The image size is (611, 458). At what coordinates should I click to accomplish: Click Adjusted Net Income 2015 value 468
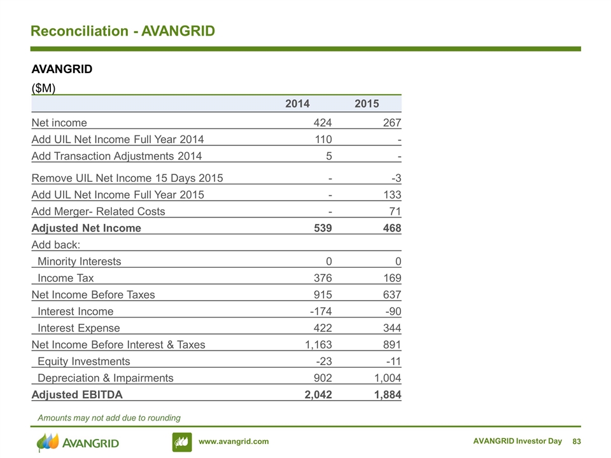392,228
